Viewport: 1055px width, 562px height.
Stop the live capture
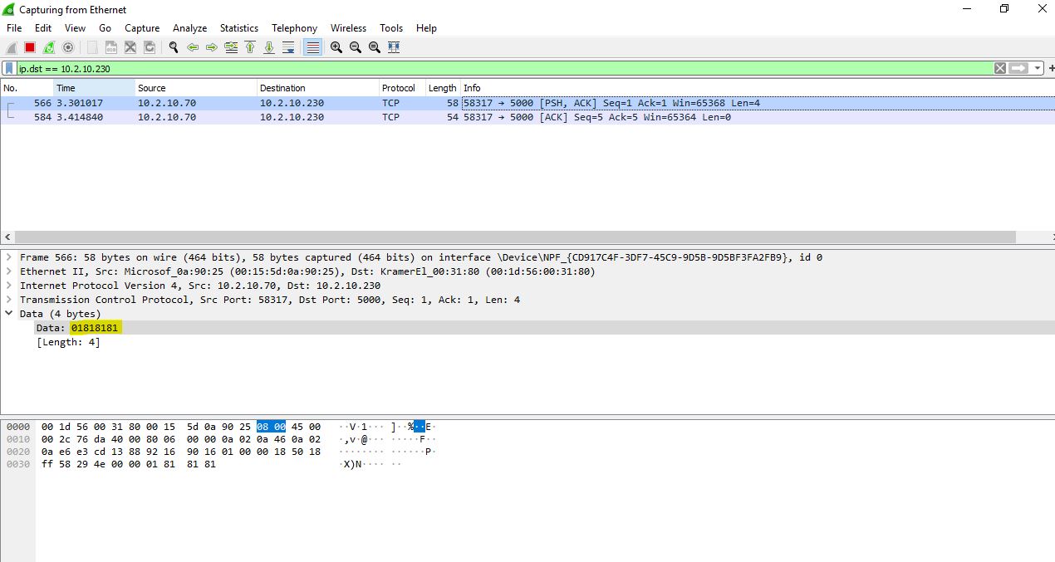coord(28,47)
